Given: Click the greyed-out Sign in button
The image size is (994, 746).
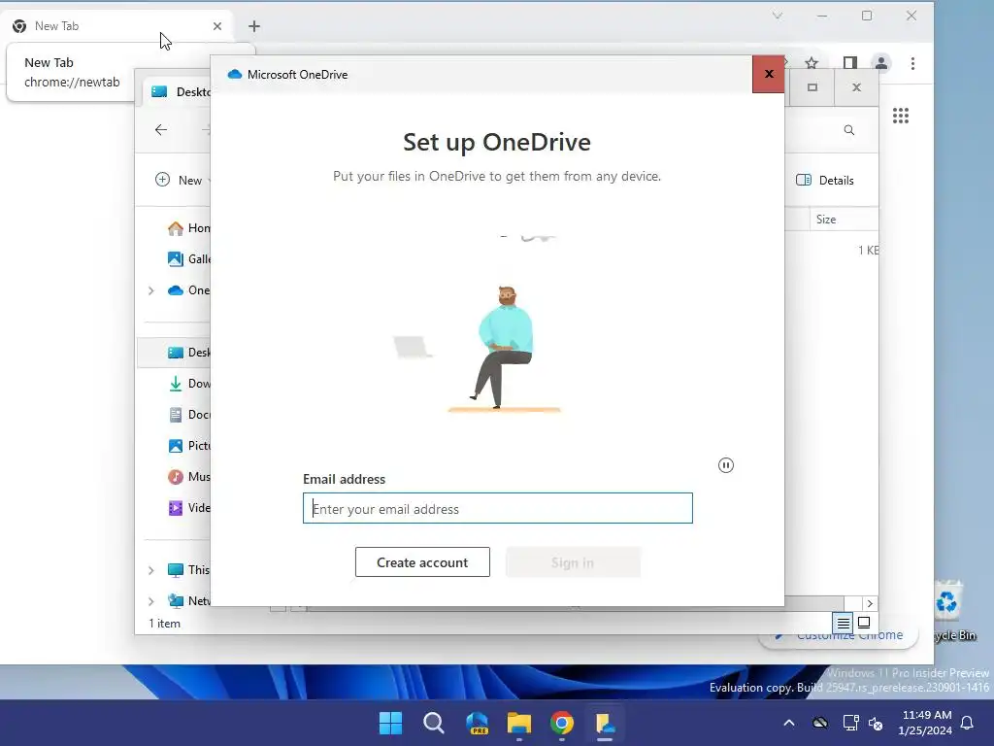Looking at the screenshot, I should pos(573,562).
